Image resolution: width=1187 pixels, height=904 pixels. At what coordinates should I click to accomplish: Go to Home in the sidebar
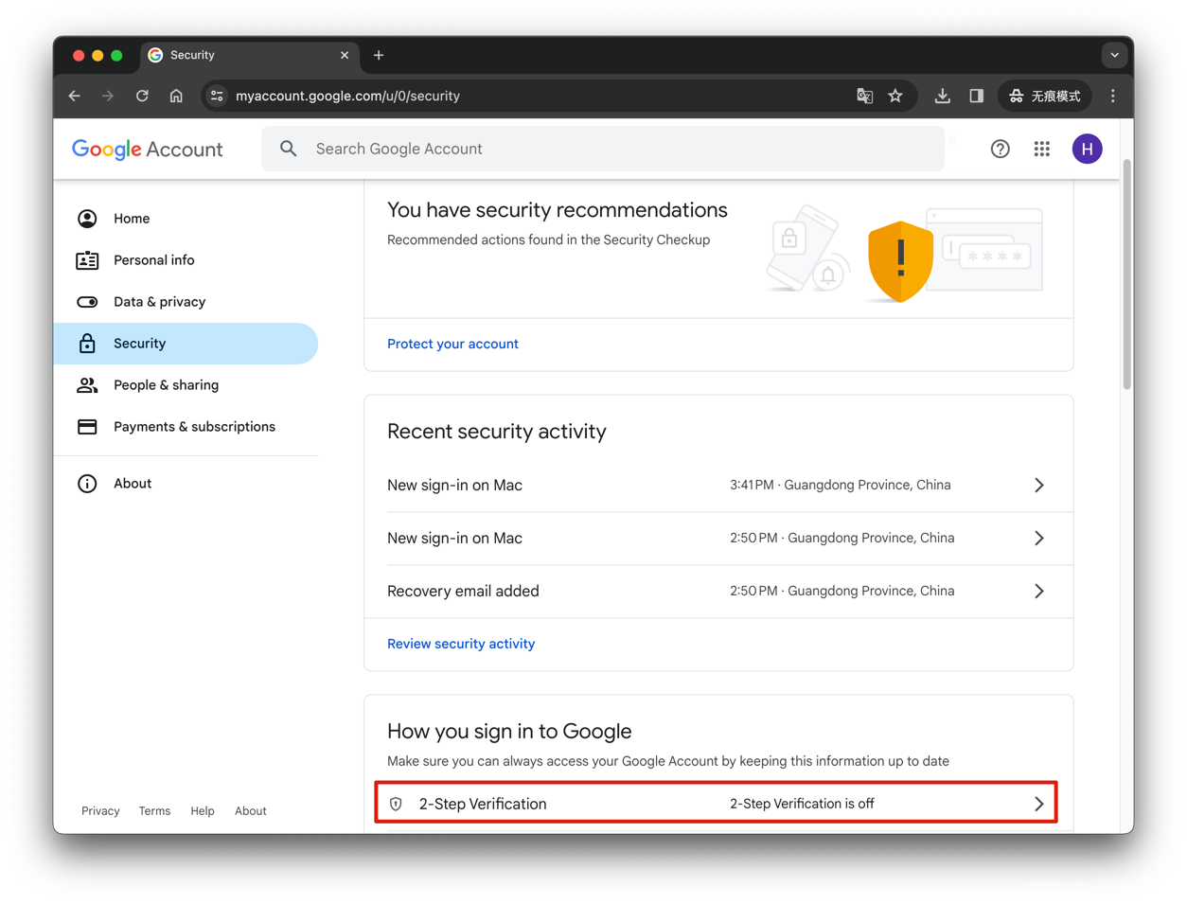pyautogui.click(x=186, y=219)
